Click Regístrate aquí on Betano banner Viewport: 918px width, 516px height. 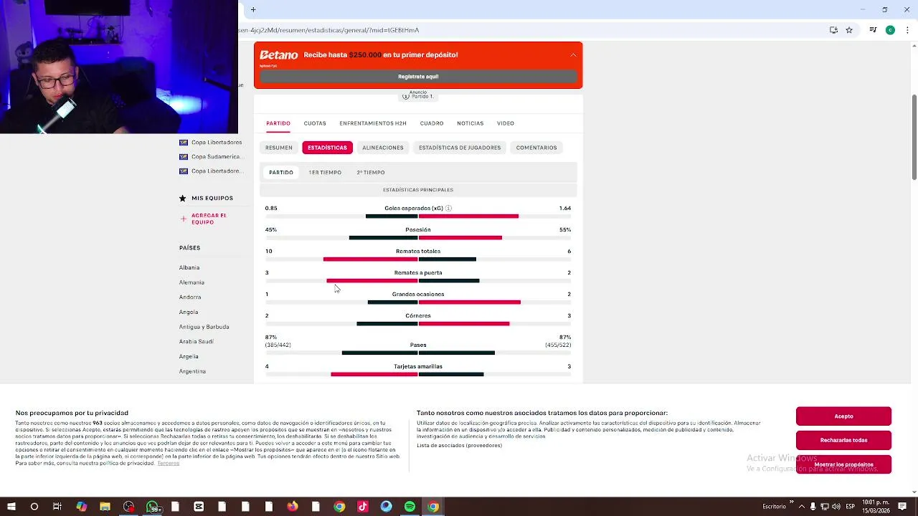click(418, 77)
